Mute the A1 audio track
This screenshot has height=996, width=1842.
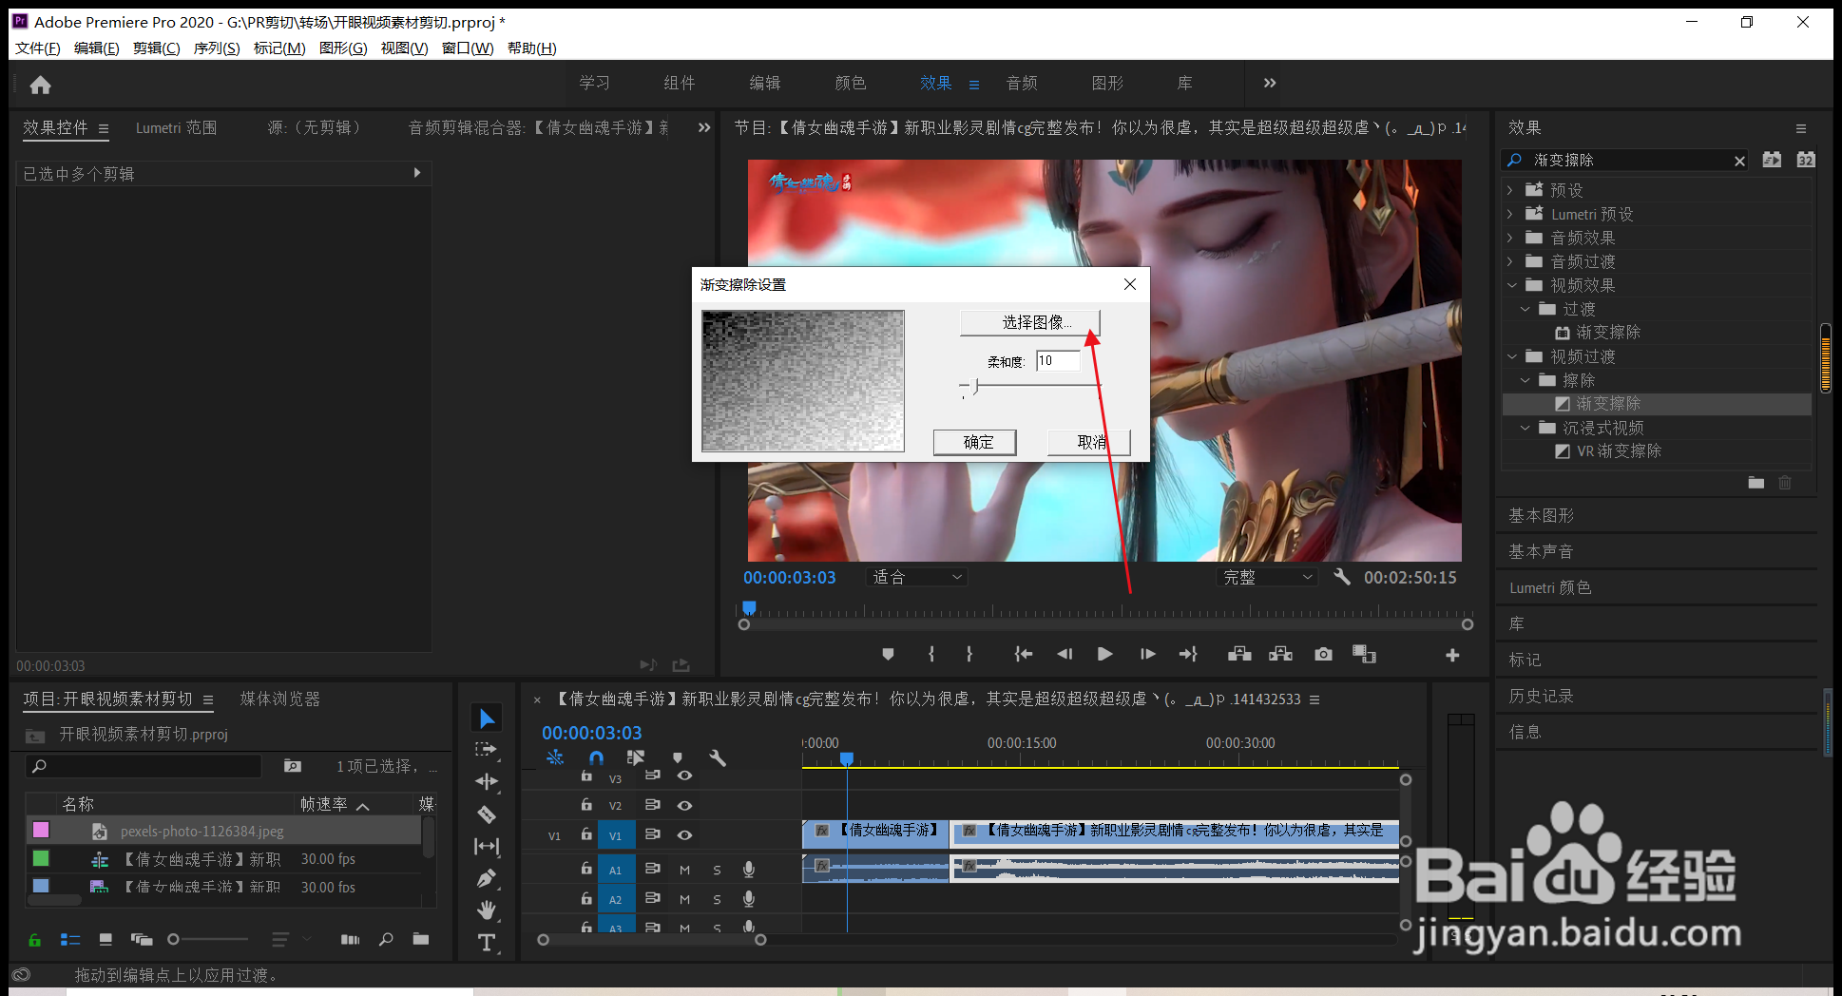[684, 870]
